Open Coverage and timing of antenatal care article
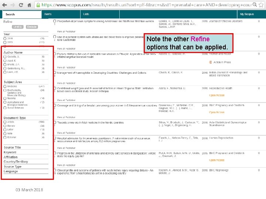Image resolution: width=266 pixels, height=199 pixels. 107,105
